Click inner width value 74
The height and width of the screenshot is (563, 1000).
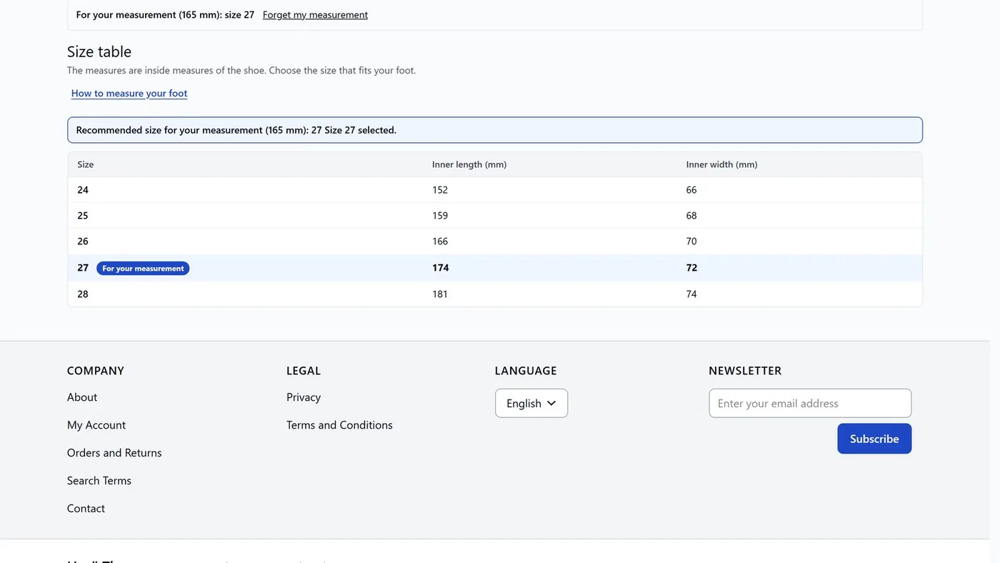[691, 294]
